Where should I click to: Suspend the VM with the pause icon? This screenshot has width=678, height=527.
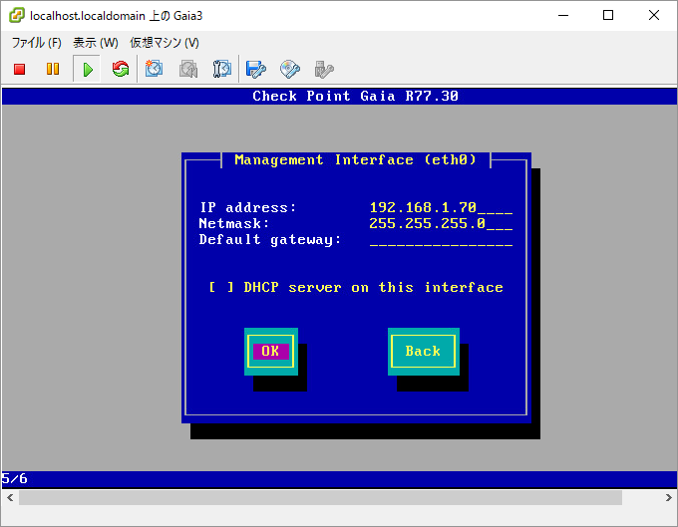pyautogui.click(x=53, y=69)
